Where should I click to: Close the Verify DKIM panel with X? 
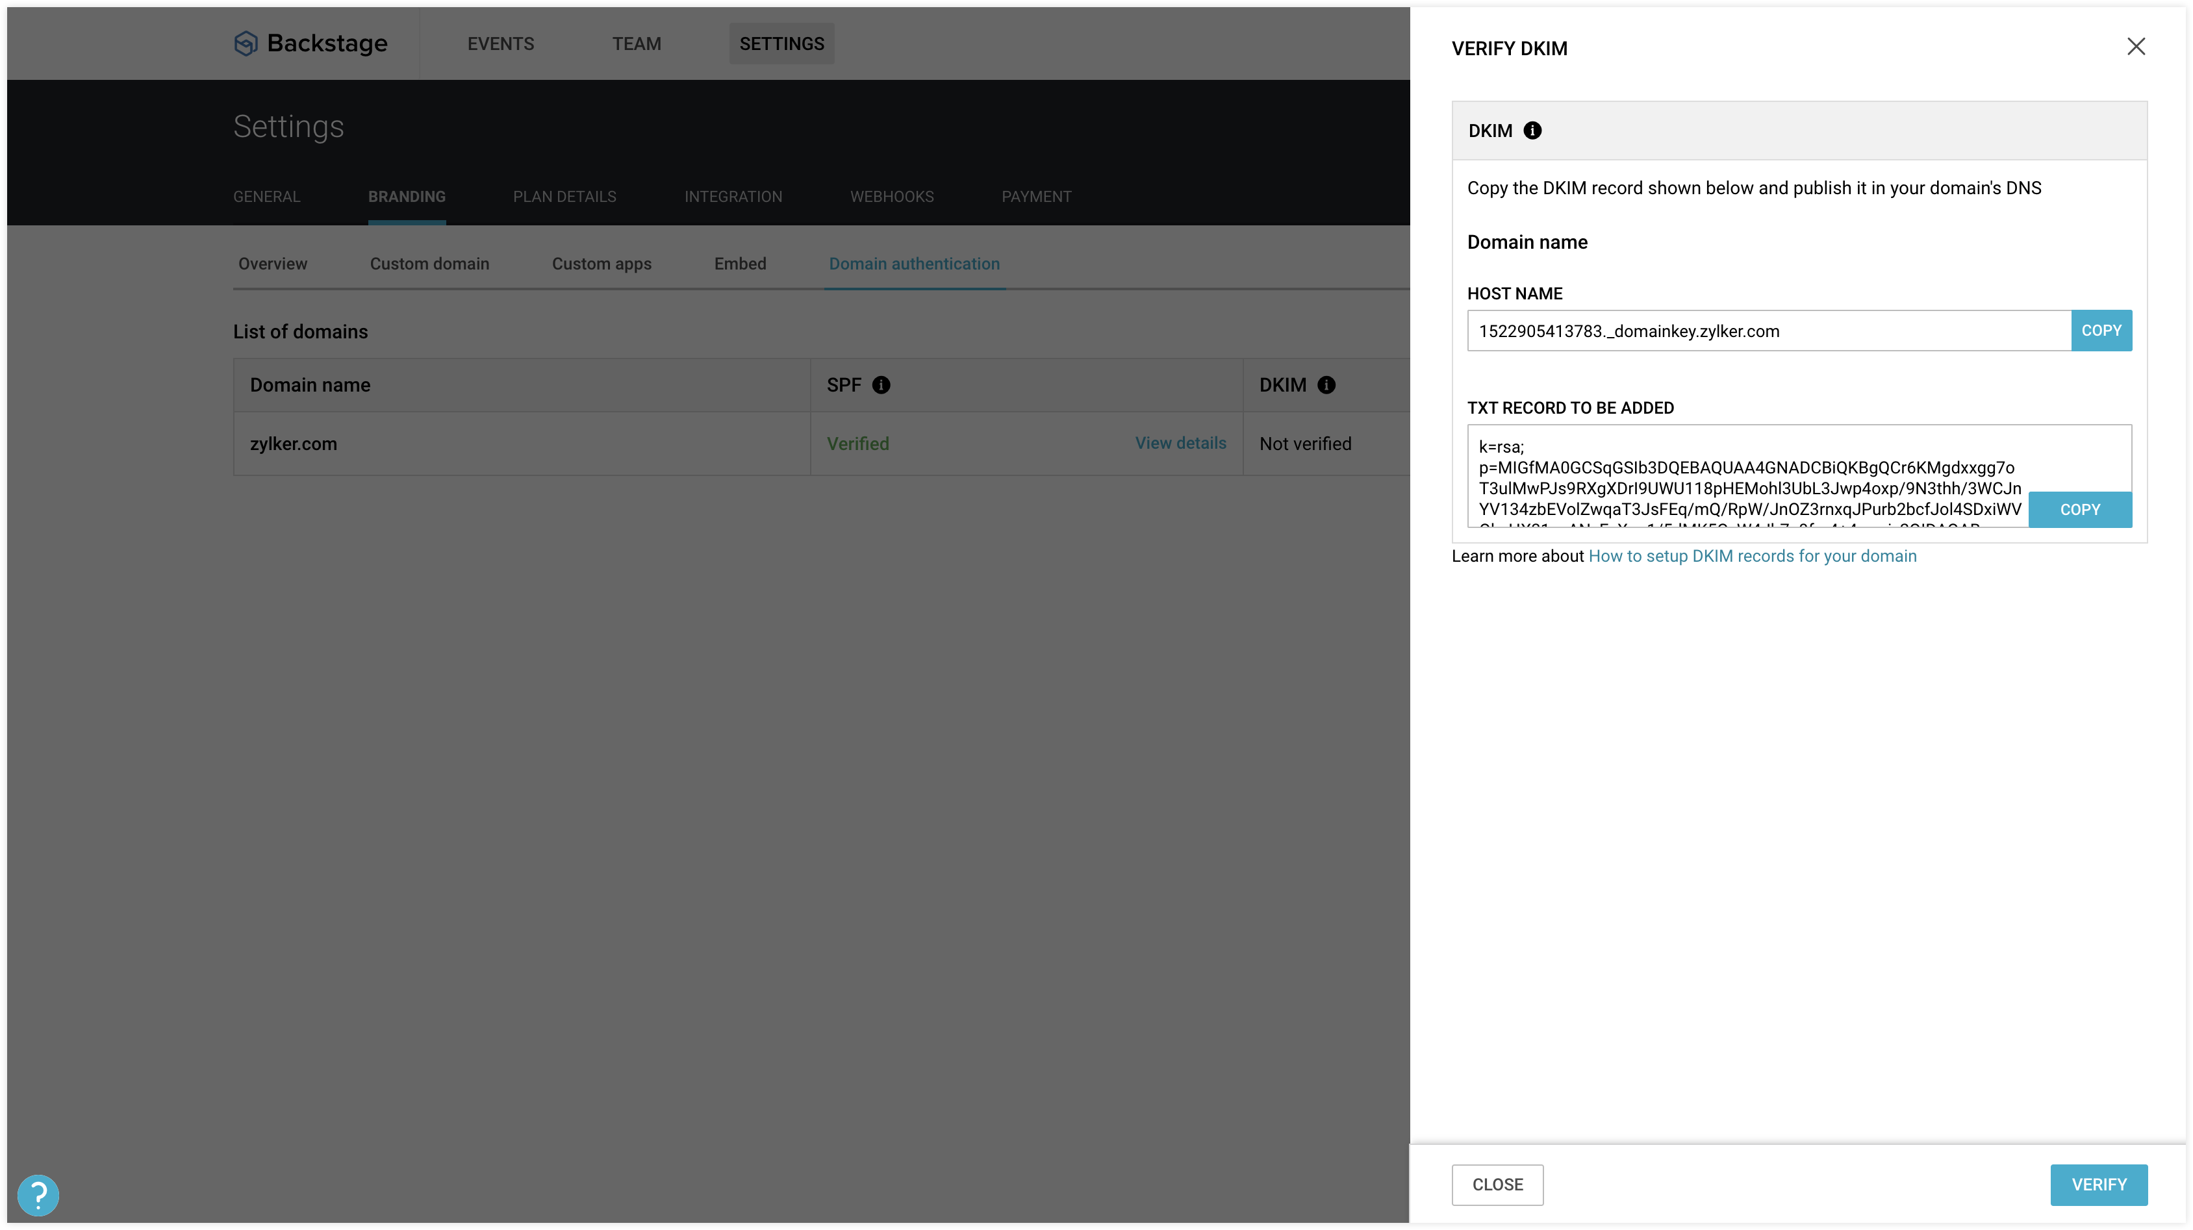(2135, 47)
